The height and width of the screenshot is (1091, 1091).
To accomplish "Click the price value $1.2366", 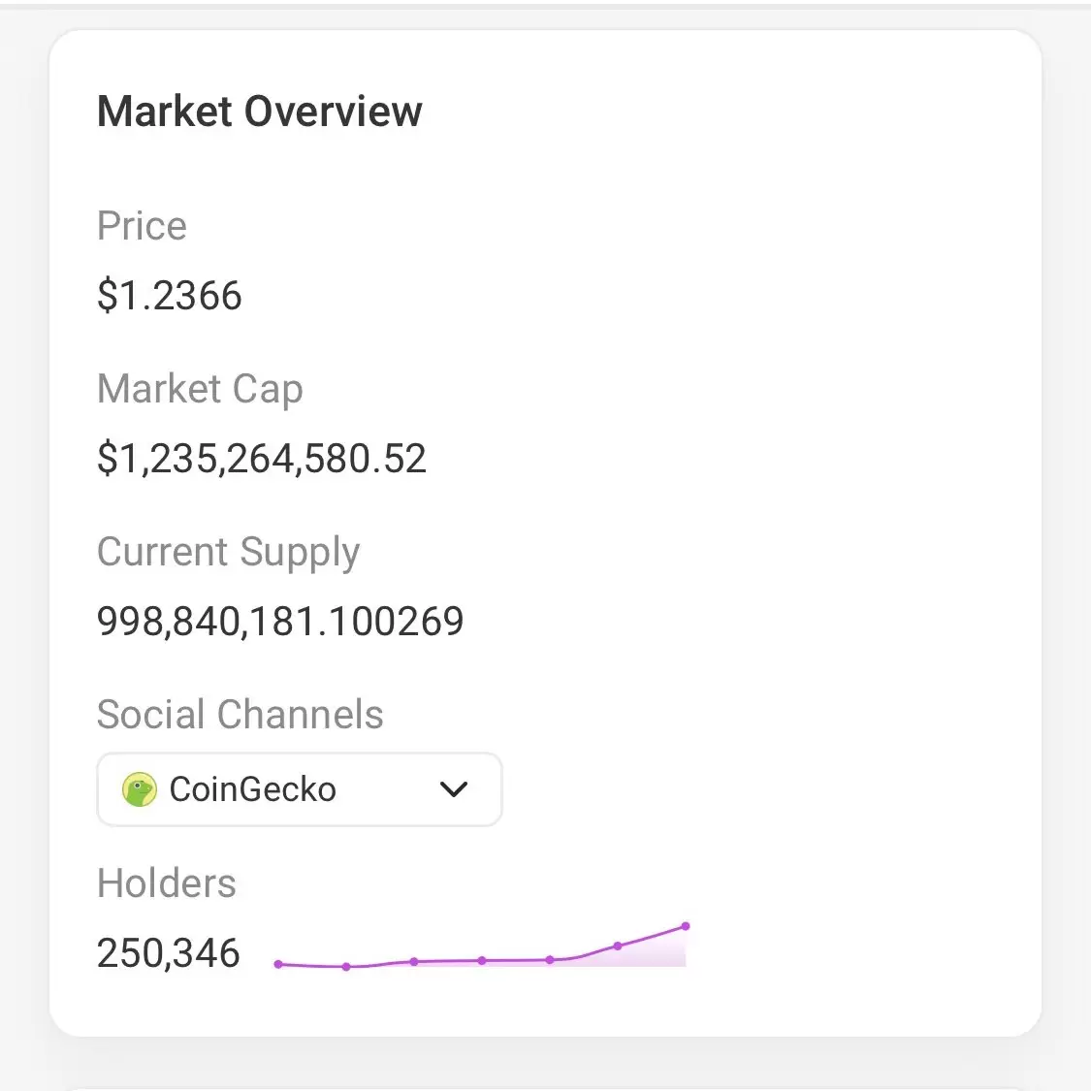I will coord(169,295).
